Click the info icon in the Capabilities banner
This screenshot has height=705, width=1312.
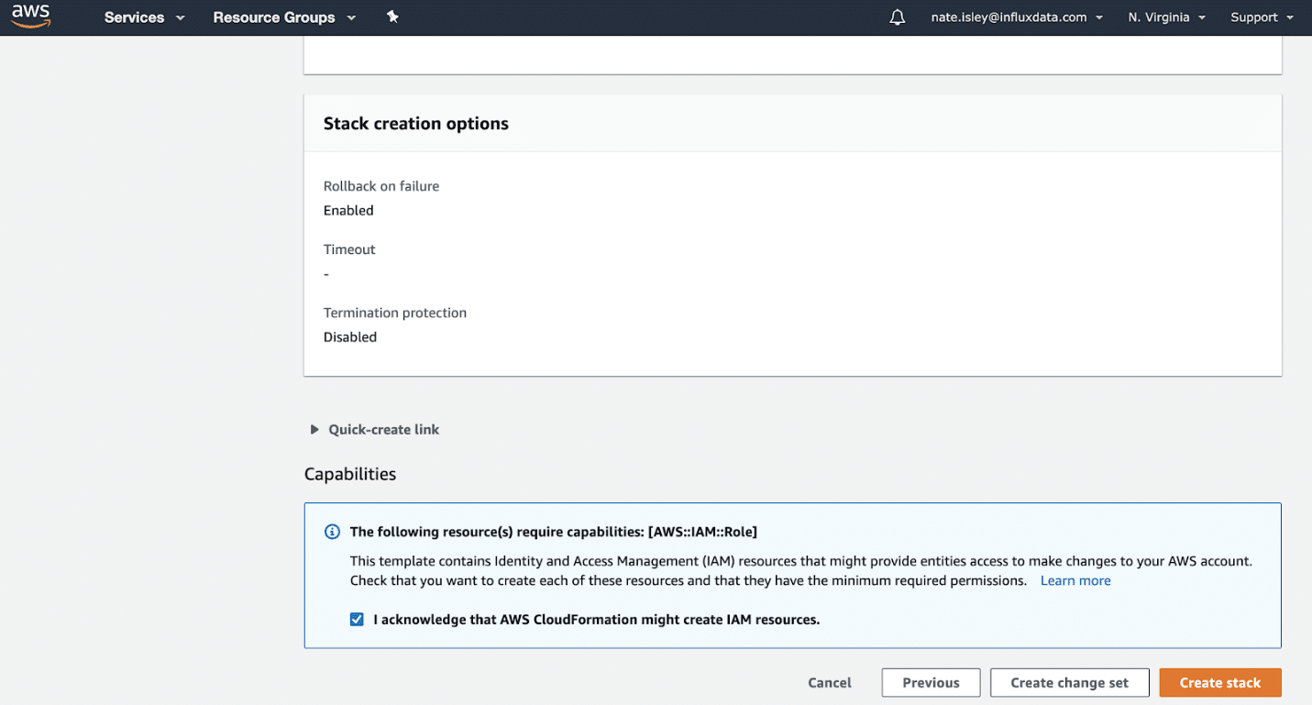tap(332, 532)
